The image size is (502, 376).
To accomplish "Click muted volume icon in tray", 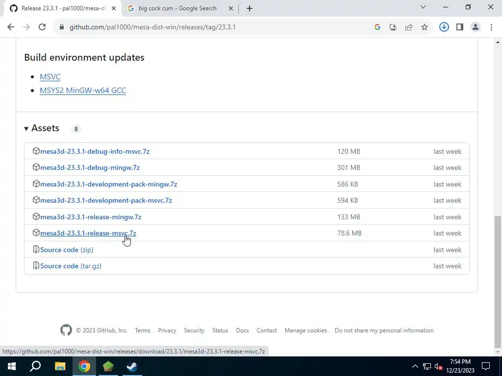I will click(x=439, y=366).
